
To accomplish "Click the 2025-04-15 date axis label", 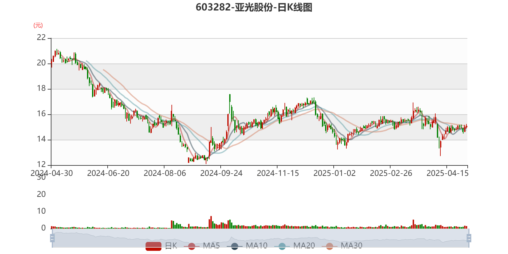I will pyautogui.click(x=447, y=173).
